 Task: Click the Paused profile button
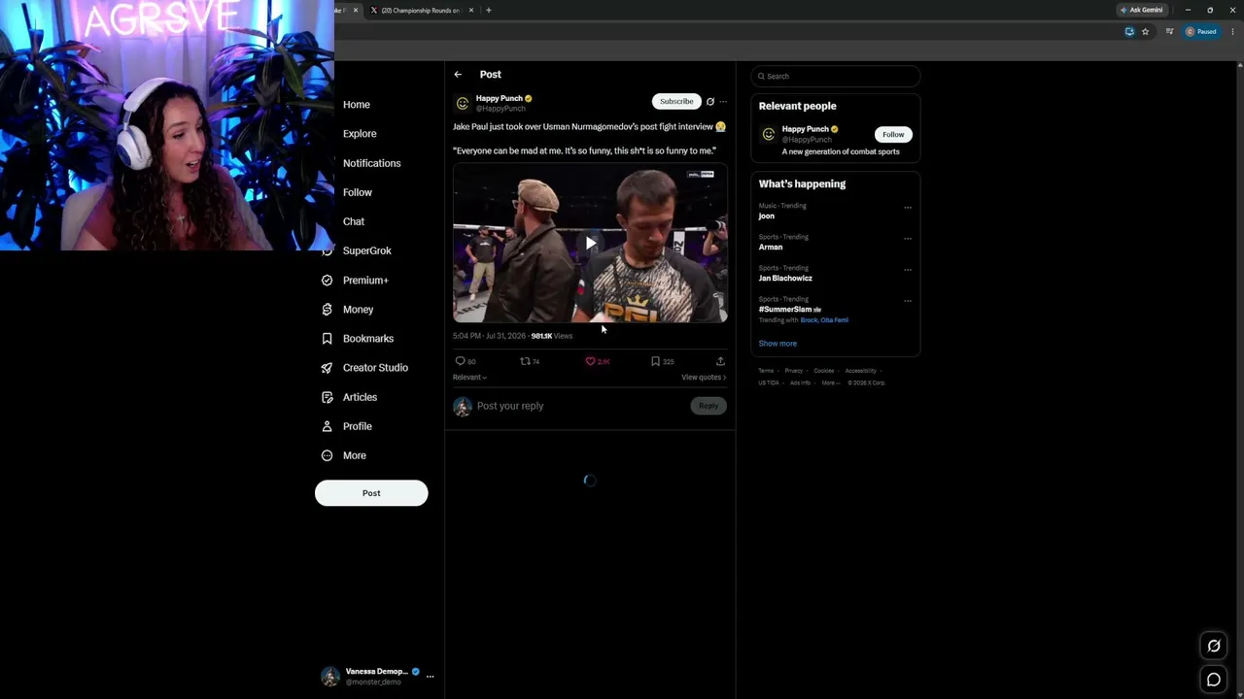(x=1201, y=31)
